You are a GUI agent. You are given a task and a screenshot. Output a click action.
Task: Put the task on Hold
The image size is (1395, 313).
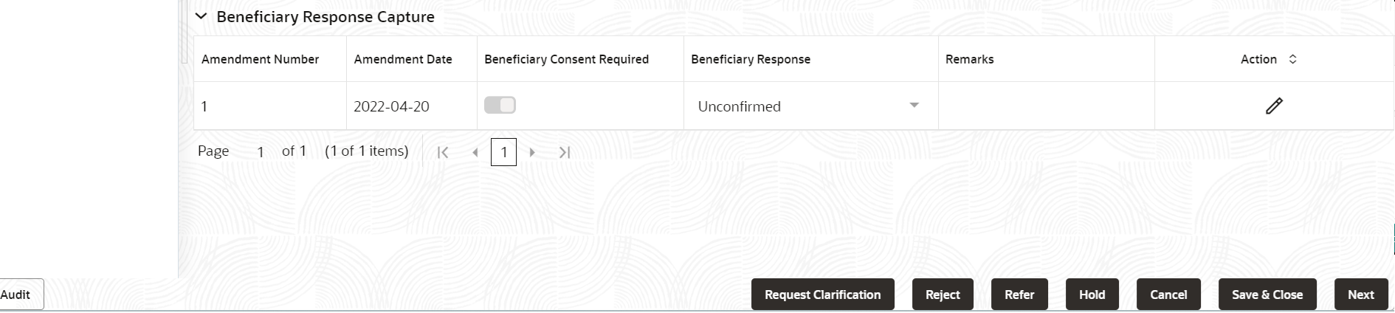pos(1092,295)
